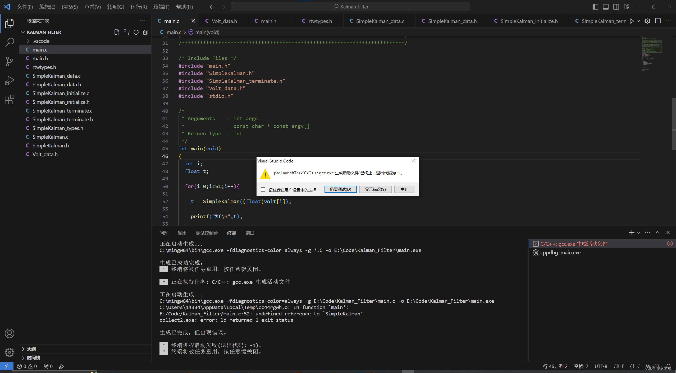The image size is (676, 373).
Task: Open the Extensions view
Action: (10, 100)
